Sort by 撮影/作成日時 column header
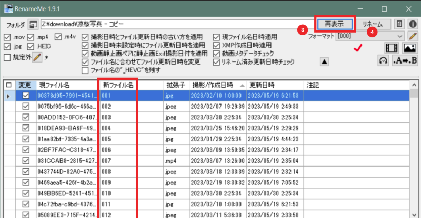 [218, 85]
